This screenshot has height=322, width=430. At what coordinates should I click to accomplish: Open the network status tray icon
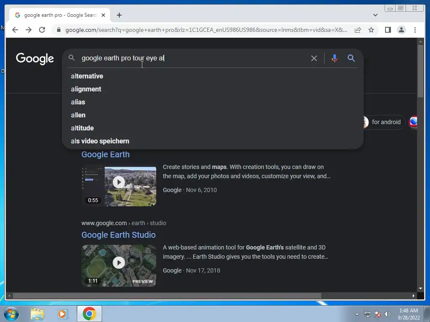367,314
